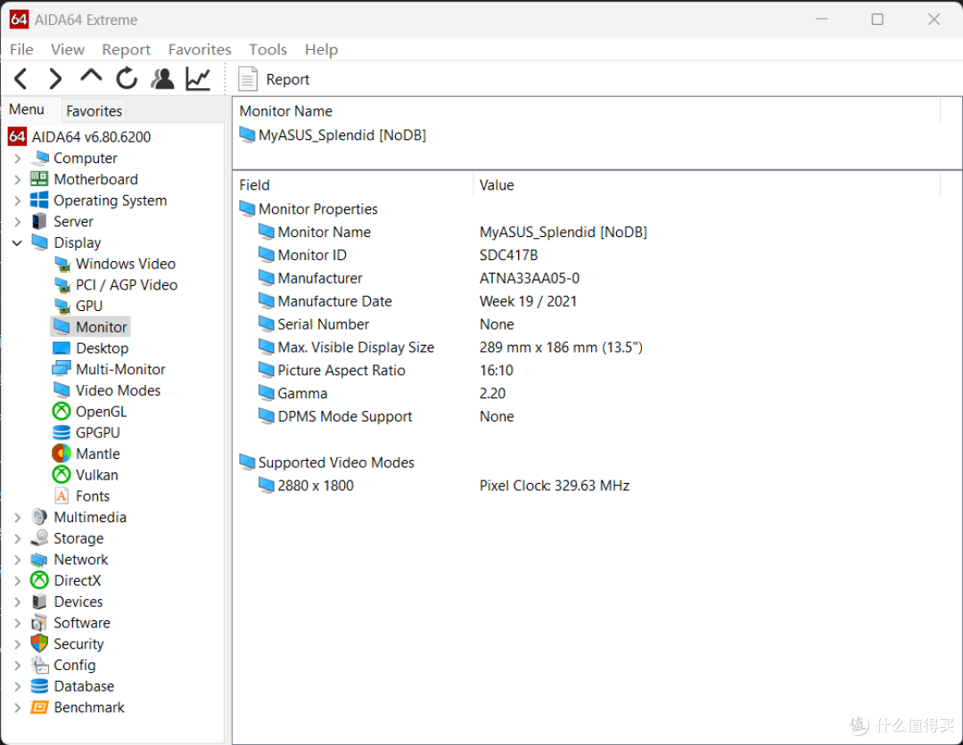
Task: Switch to the Favorites tab
Action: tap(94, 111)
